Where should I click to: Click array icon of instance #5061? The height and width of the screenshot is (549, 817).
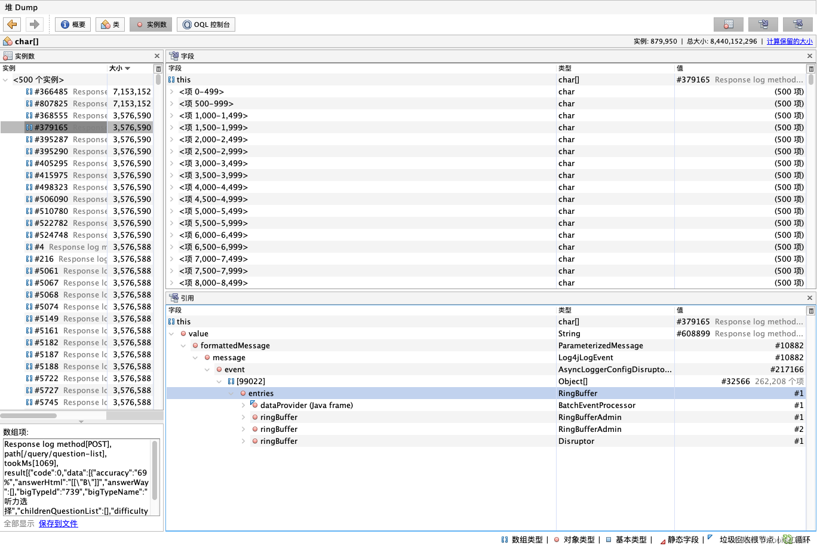(x=29, y=271)
